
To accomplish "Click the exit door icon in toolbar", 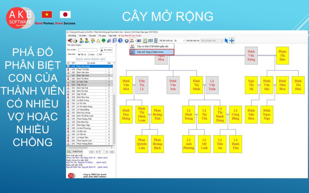I will pyautogui.click(x=70, y=41).
